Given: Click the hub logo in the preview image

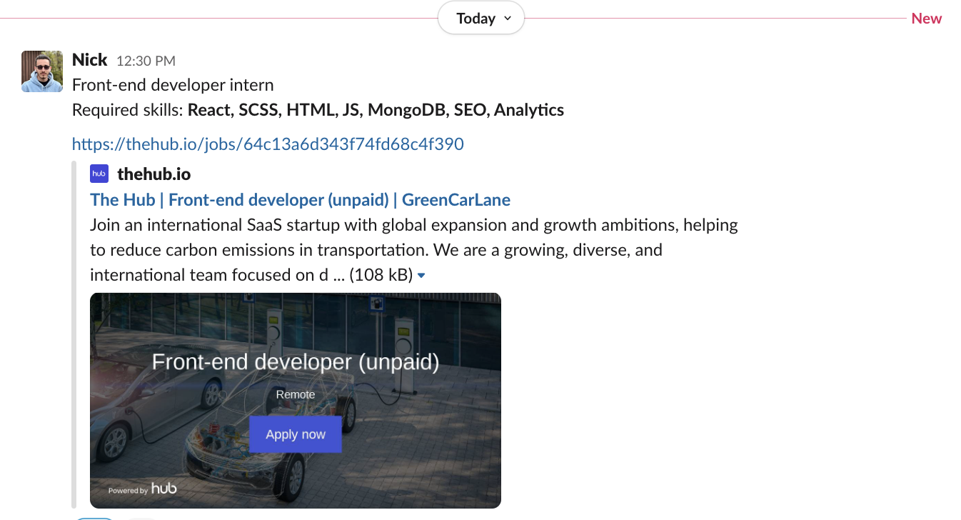Looking at the screenshot, I should (x=163, y=488).
